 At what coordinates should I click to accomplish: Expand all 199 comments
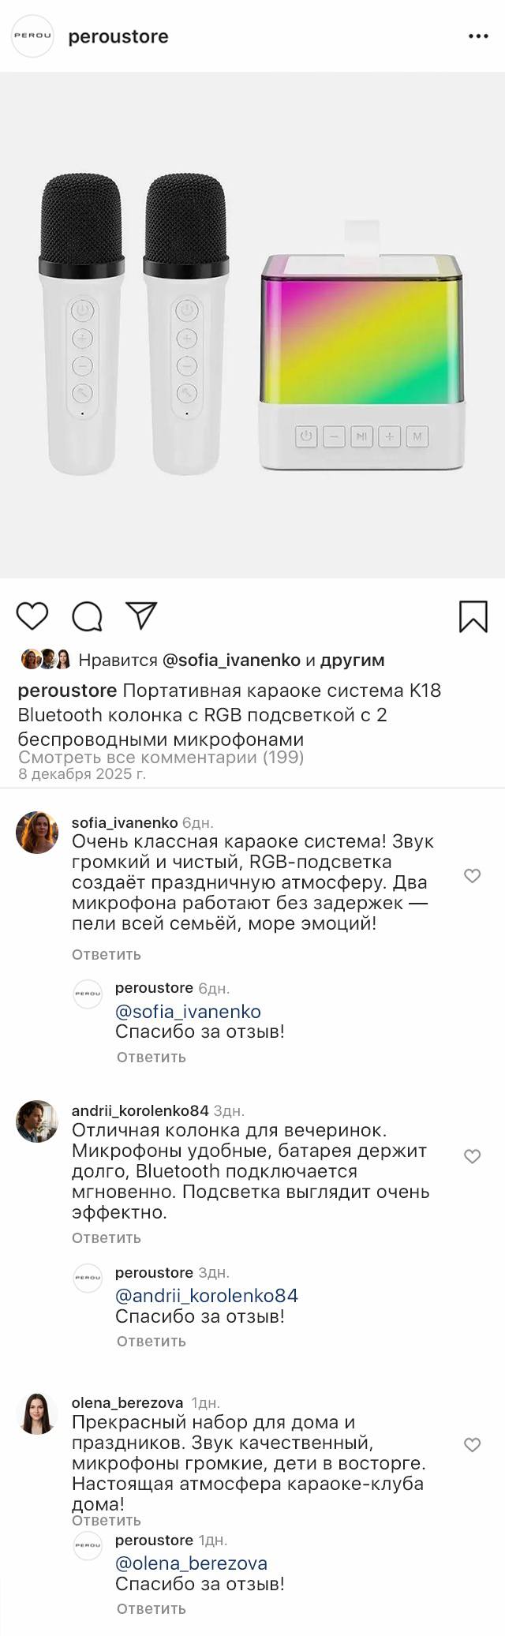tap(161, 758)
